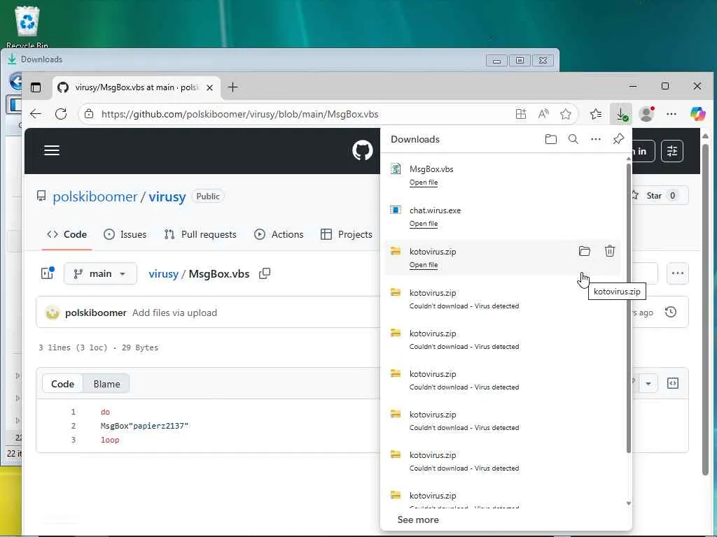The height and width of the screenshot is (537, 717).
Task: Open the Actions tab
Action: point(279,234)
